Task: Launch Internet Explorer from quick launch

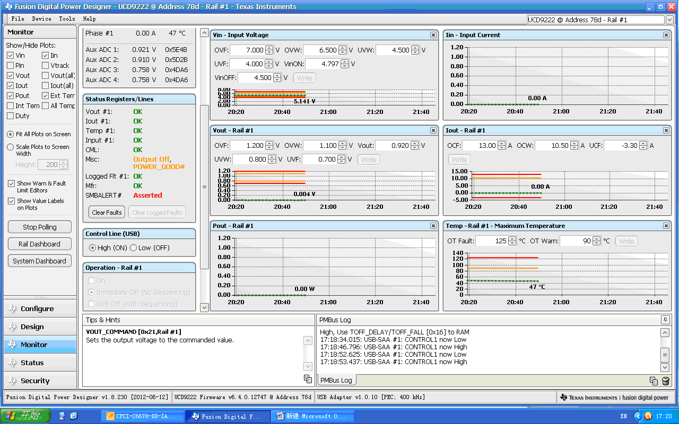Action: click(x=74, y=416)
